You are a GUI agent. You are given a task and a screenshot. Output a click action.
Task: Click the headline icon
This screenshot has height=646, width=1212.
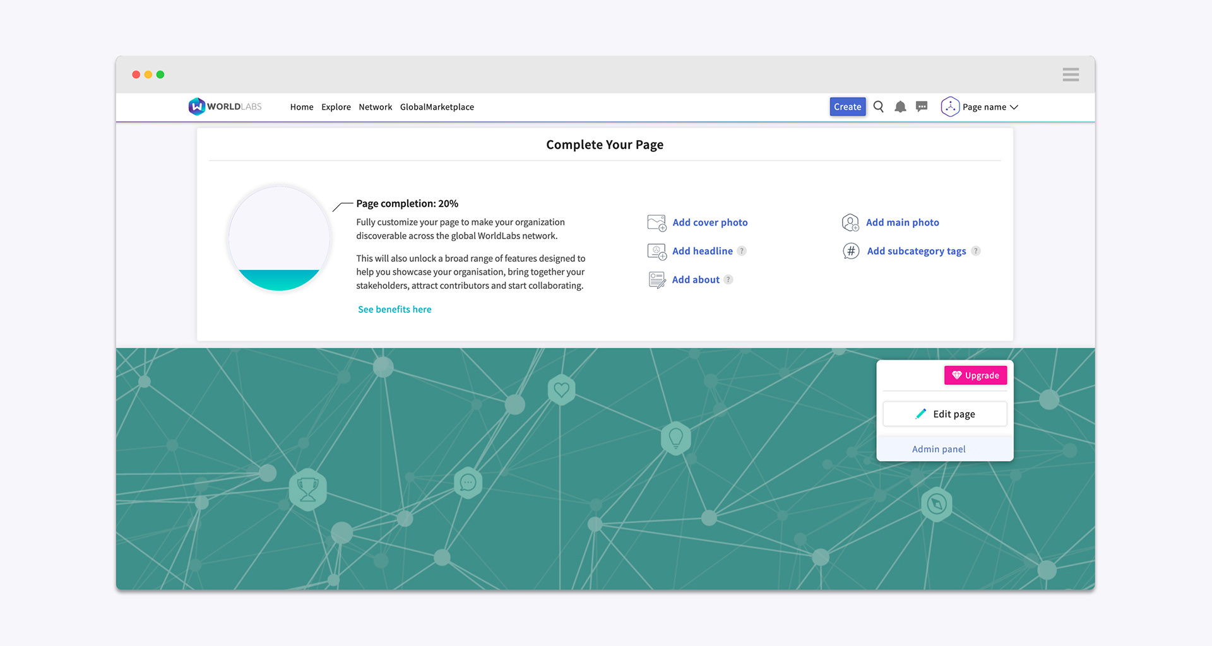[657, 252]
